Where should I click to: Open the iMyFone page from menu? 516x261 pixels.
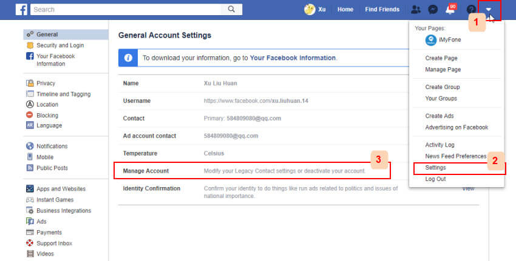[450, 40]
